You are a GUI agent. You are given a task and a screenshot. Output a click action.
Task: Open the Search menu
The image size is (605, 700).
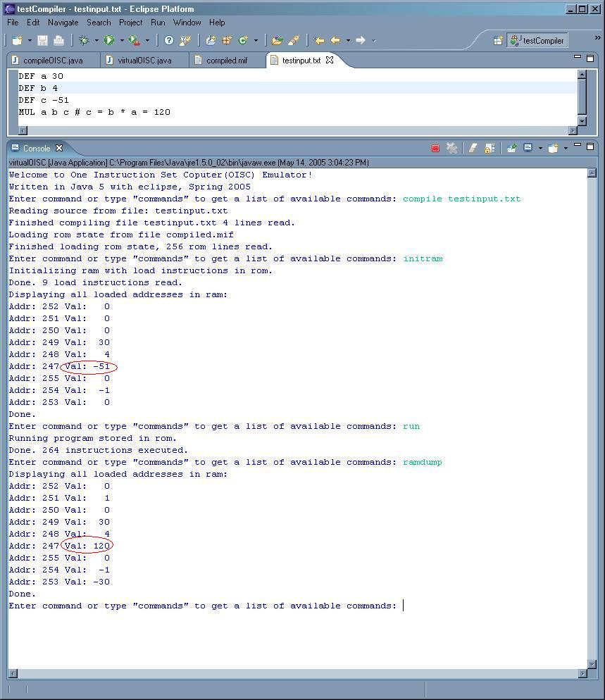pyautogui.click(x=99, y=23)
